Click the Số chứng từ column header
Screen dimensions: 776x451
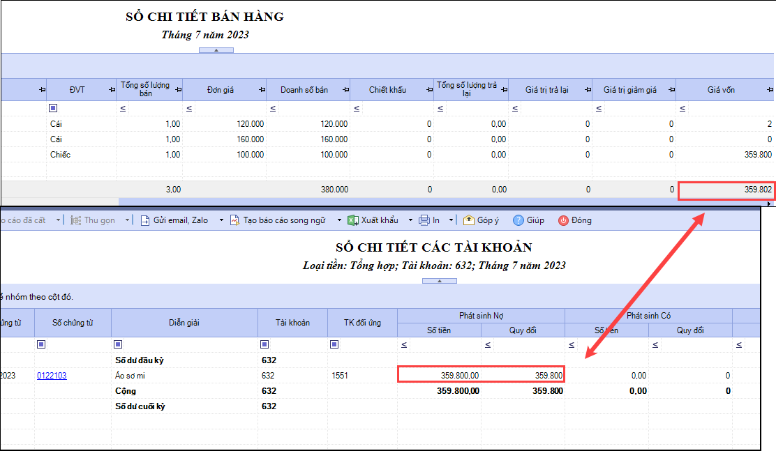pos(73,323)
